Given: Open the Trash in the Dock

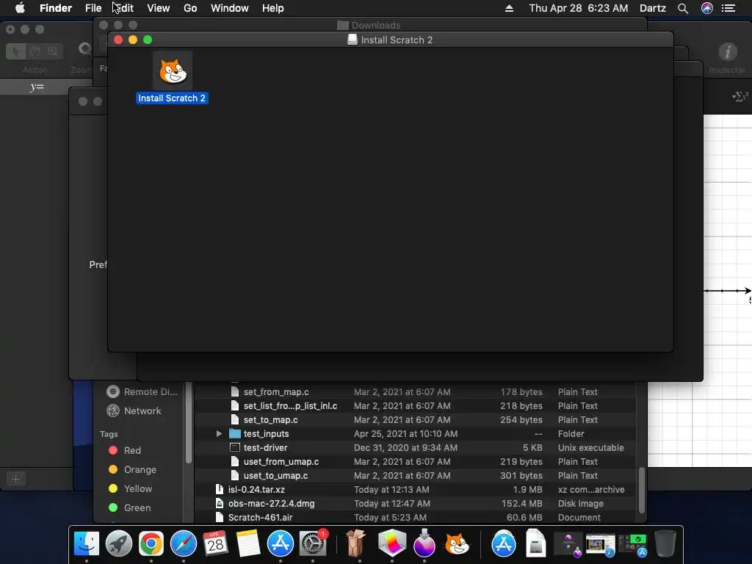Looking at the screenshot, I should tap(665, 543).
